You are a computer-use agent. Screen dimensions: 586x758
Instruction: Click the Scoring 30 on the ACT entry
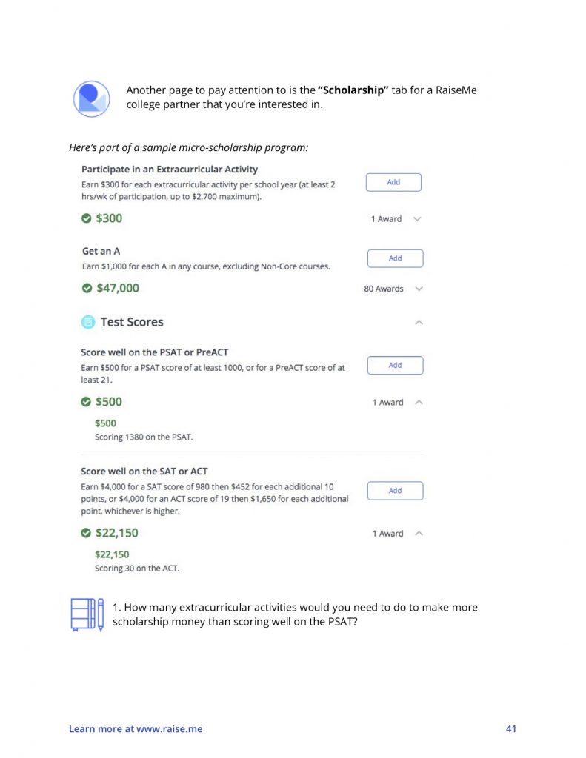coord(137,568)
